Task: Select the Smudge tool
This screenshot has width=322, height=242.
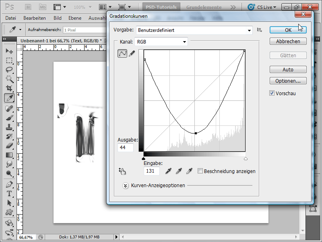Action: [9, 164]
